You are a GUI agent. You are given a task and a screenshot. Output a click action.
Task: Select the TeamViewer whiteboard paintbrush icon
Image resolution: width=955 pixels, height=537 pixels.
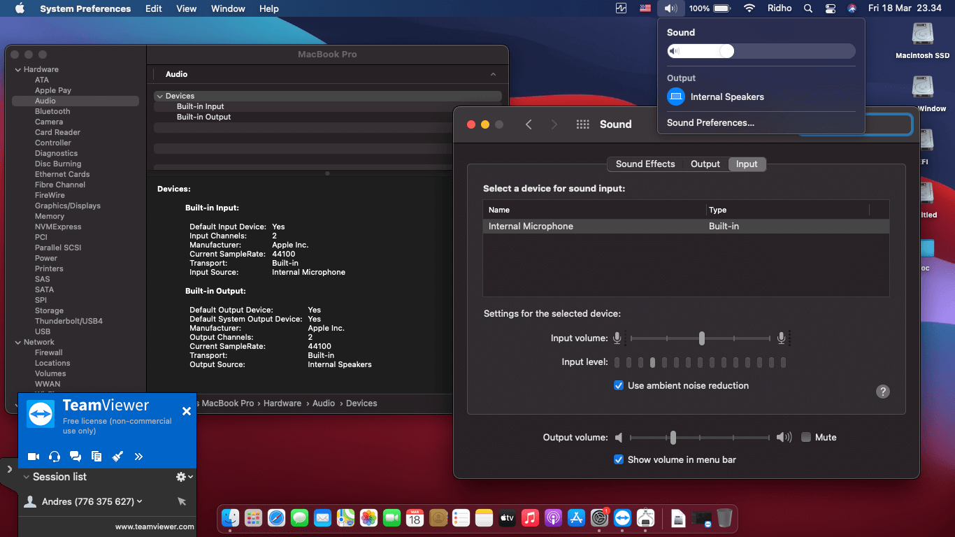[x=117, y=457]
